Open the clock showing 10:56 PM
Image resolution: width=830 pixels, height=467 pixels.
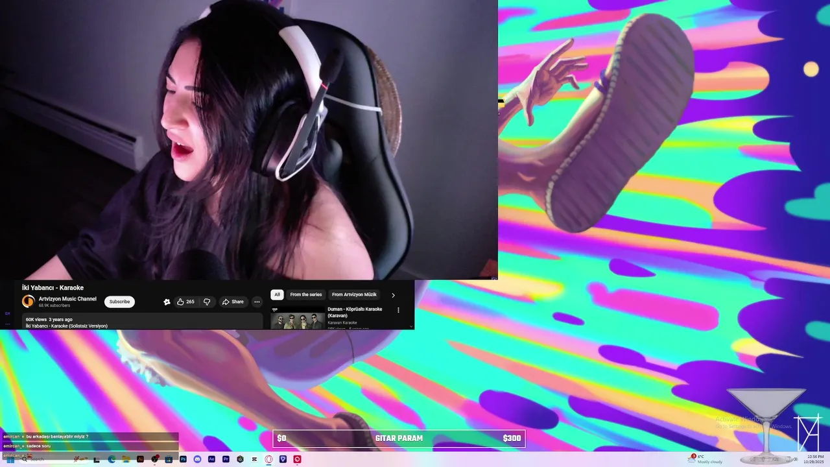[x=815, y=459]
